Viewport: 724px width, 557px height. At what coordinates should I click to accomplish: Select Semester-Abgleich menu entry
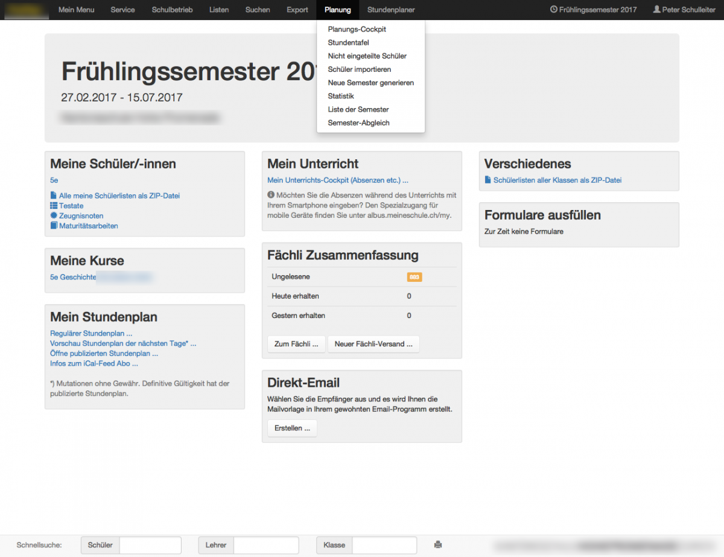point(358,123)
